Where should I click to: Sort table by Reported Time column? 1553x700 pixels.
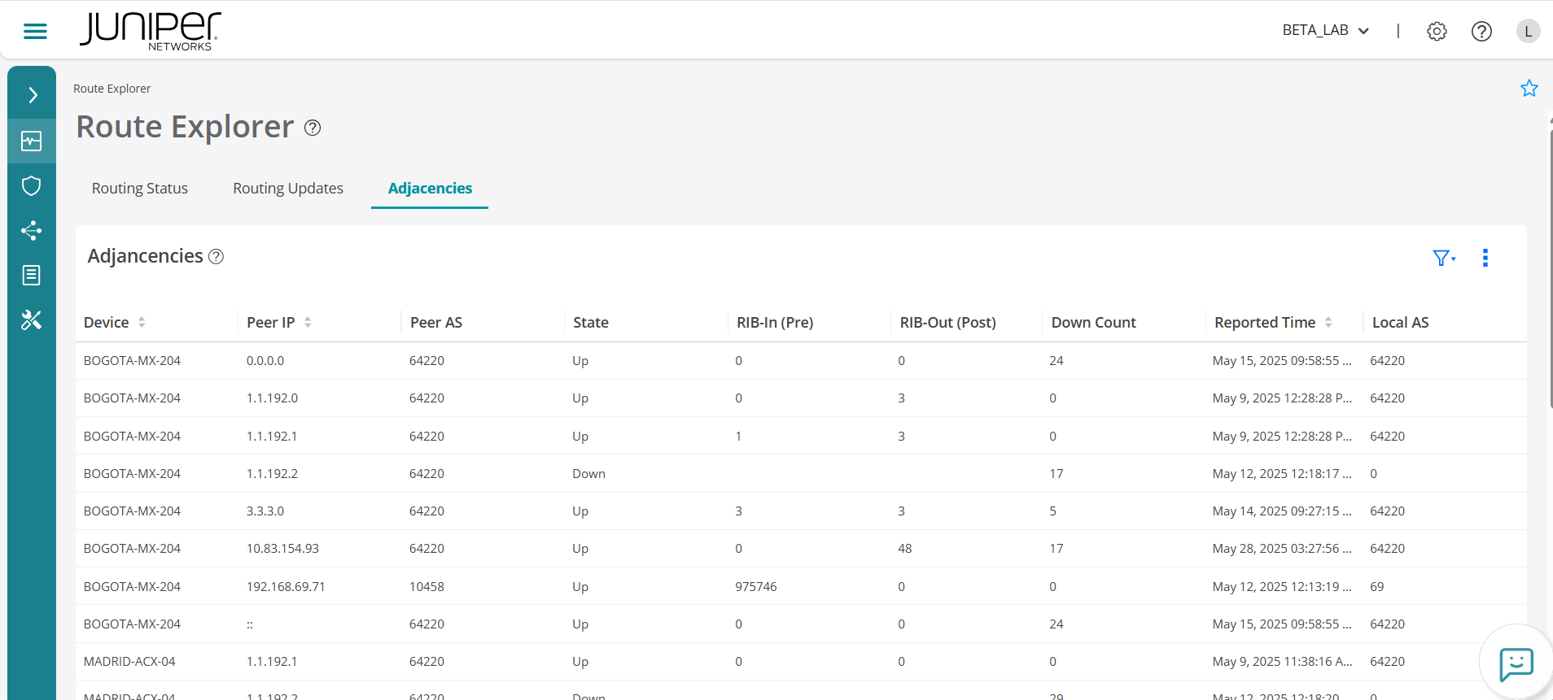pyautogui.click(x=1328, y=323)
